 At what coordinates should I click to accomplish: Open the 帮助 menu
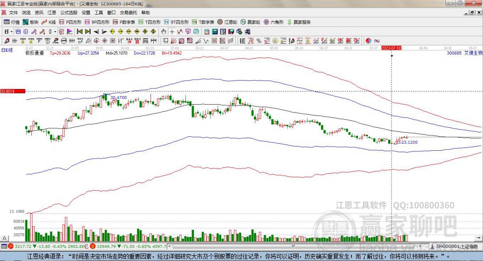point(145,13)
